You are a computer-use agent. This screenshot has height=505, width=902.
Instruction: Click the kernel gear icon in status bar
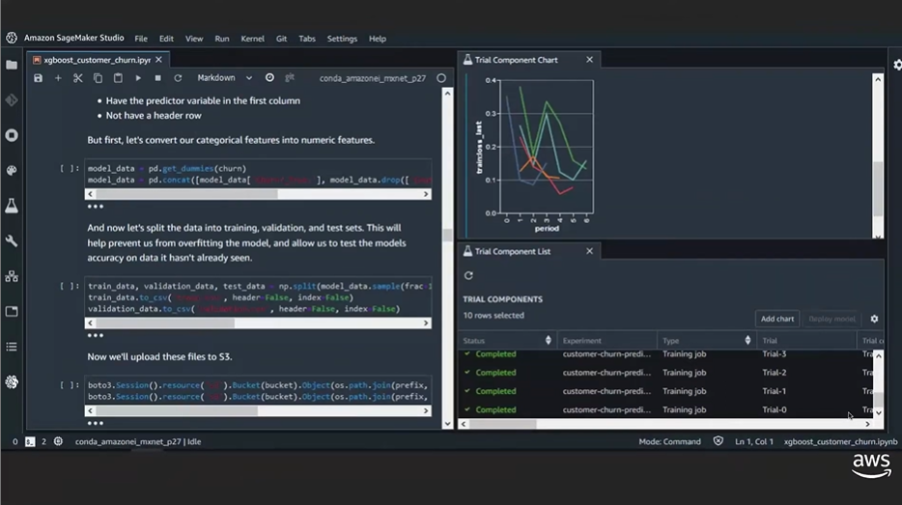[x=58, y=441]
